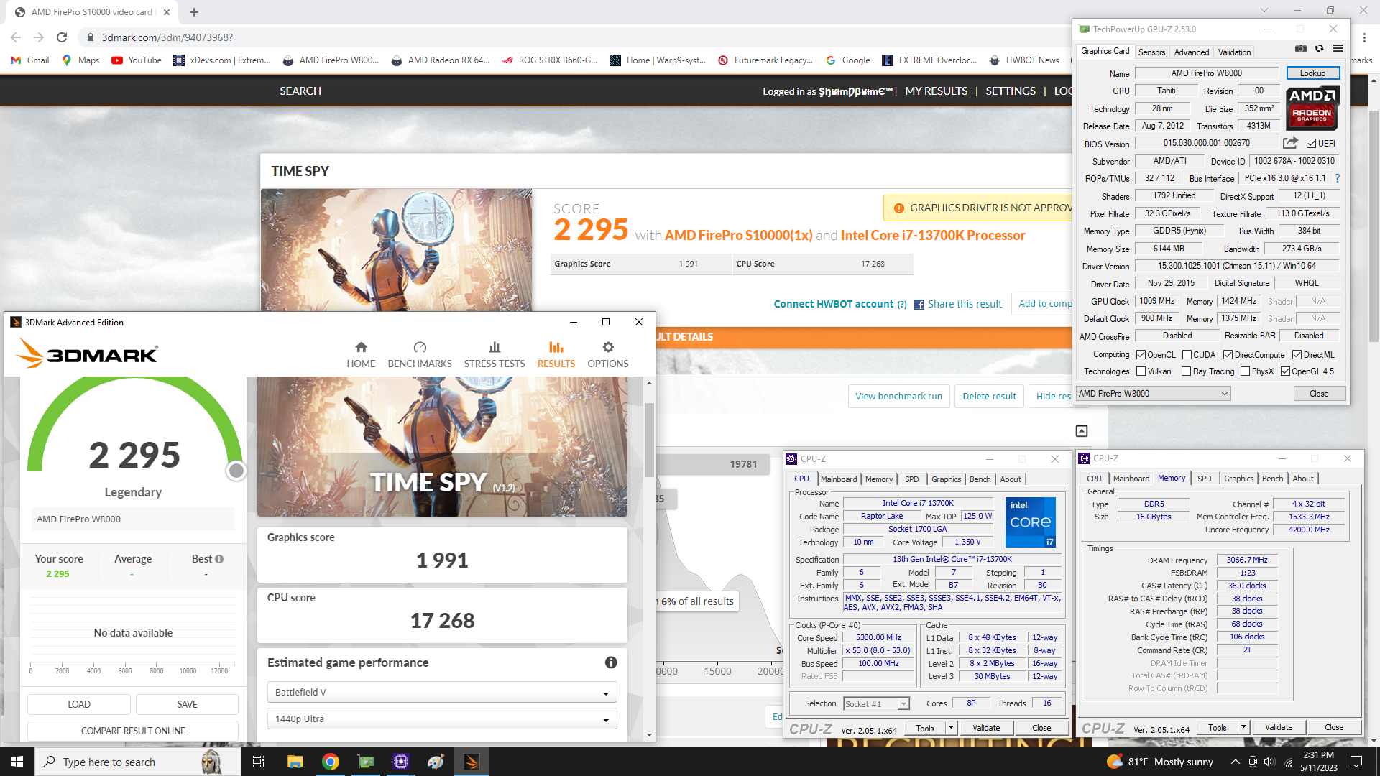Toggle the OpenGL 4.5 checkbox
Image resolution: width=1380 pixels, height=776 pixels.
[x=1285, y=371]
